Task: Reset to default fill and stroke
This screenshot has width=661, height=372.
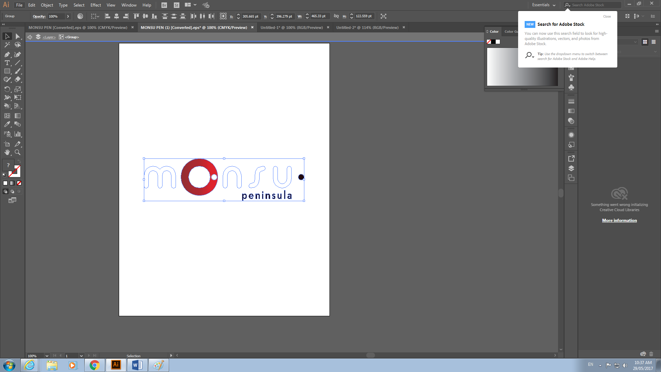Action: [4, 175]
